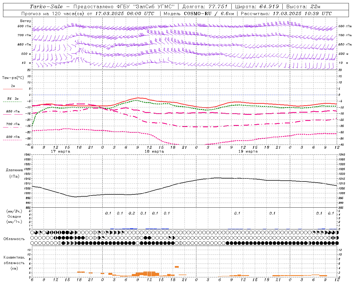Click the "Конвективн." convective cloud label
Image resolution: width=353 pixels, height=282 pixels.
tap(14, 257)
